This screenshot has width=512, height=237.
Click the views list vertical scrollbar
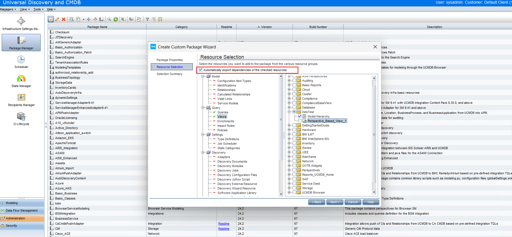(x=374, y=134)
